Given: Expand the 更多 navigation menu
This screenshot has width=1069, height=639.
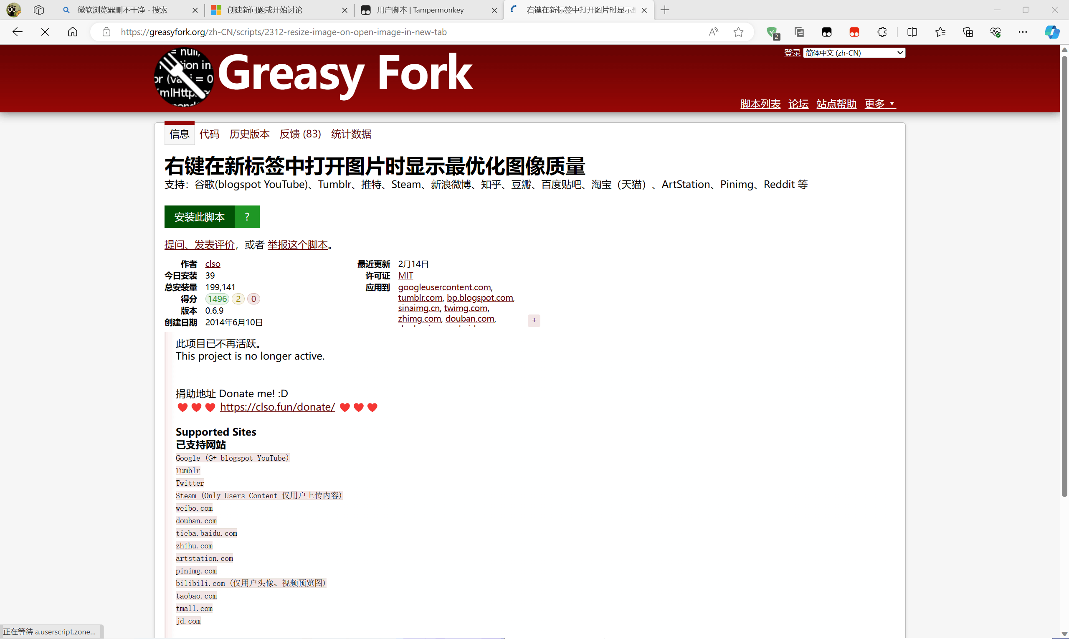Looking at the screenshot, I should click(x=879, y=104).
